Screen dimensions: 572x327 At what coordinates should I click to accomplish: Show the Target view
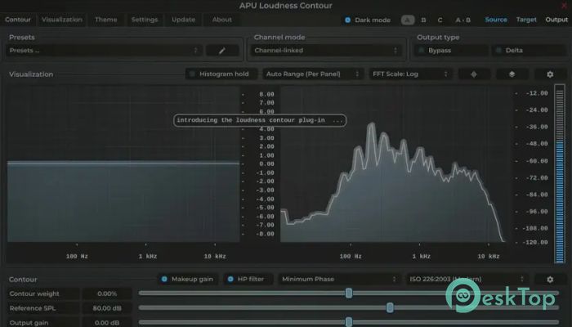(x=526, y=20)
